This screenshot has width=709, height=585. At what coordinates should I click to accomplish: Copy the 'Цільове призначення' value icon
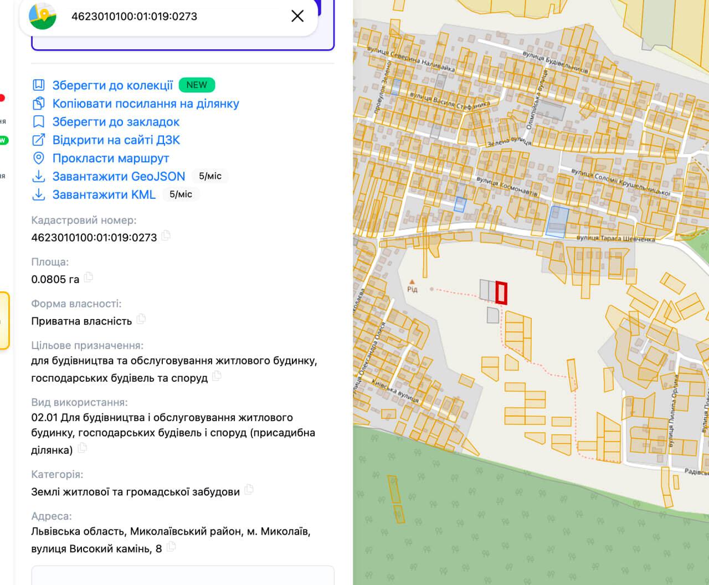(x=217, y=376)
